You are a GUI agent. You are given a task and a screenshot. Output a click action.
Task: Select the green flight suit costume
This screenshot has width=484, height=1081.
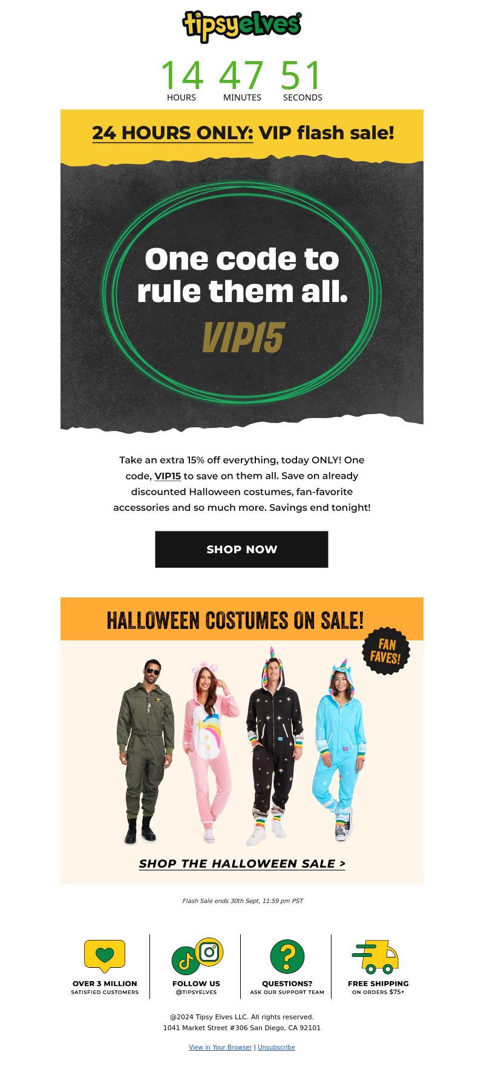145,751
